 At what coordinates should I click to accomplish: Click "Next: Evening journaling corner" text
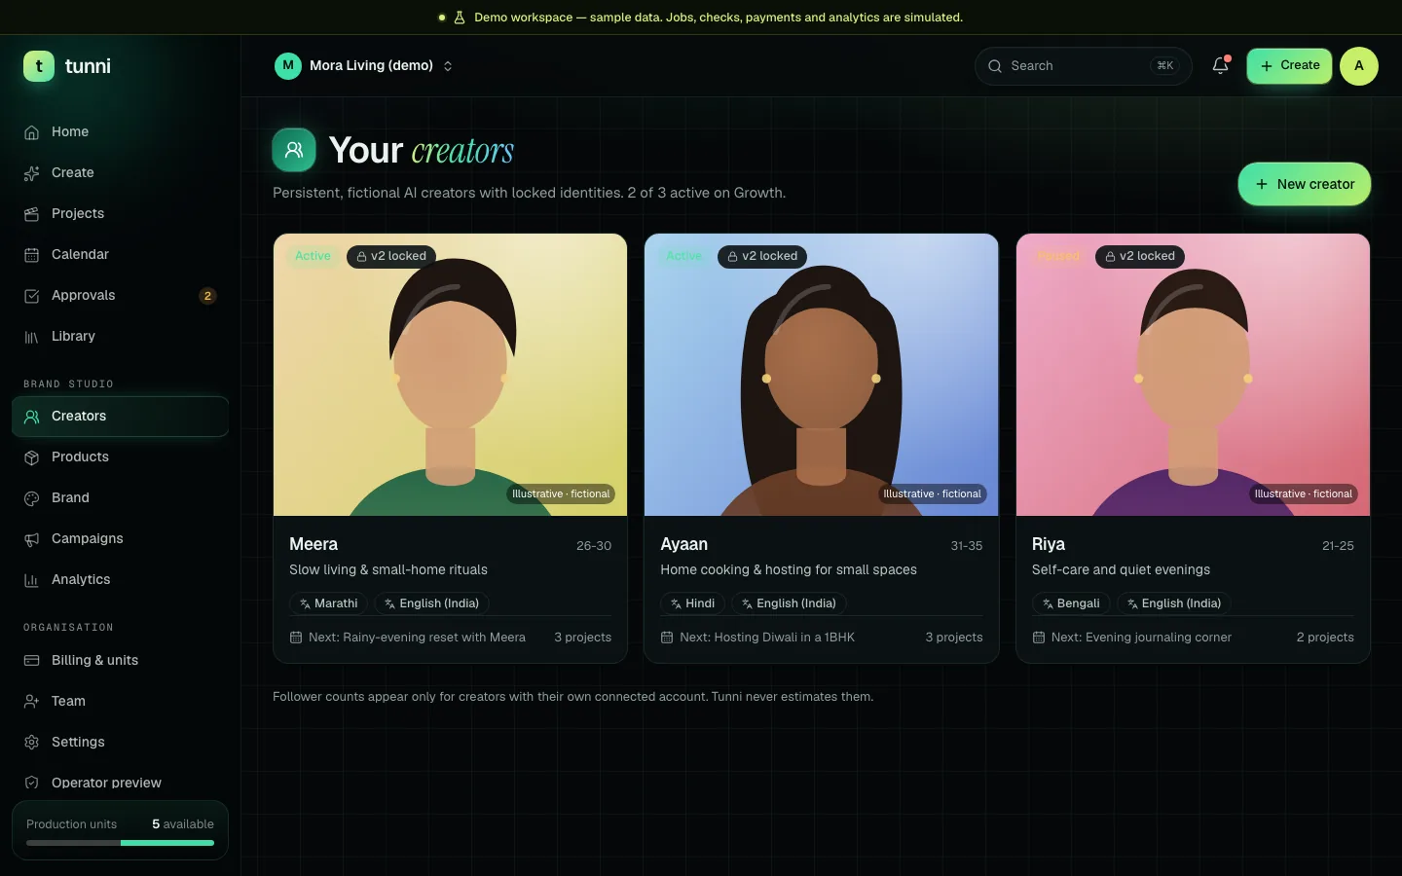coord(1141,638)
